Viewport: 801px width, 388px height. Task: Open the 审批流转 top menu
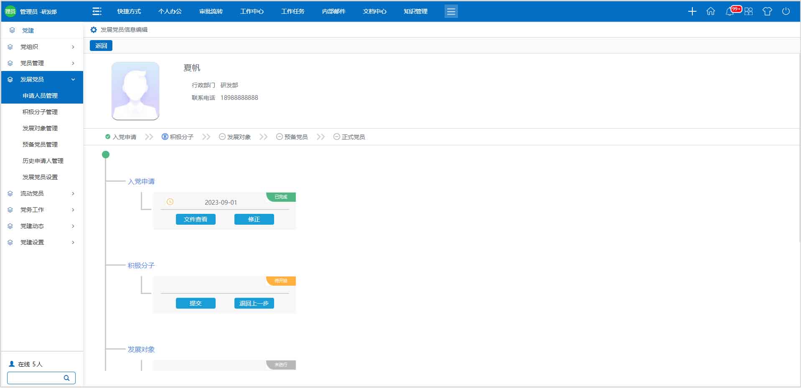[211, 11]
